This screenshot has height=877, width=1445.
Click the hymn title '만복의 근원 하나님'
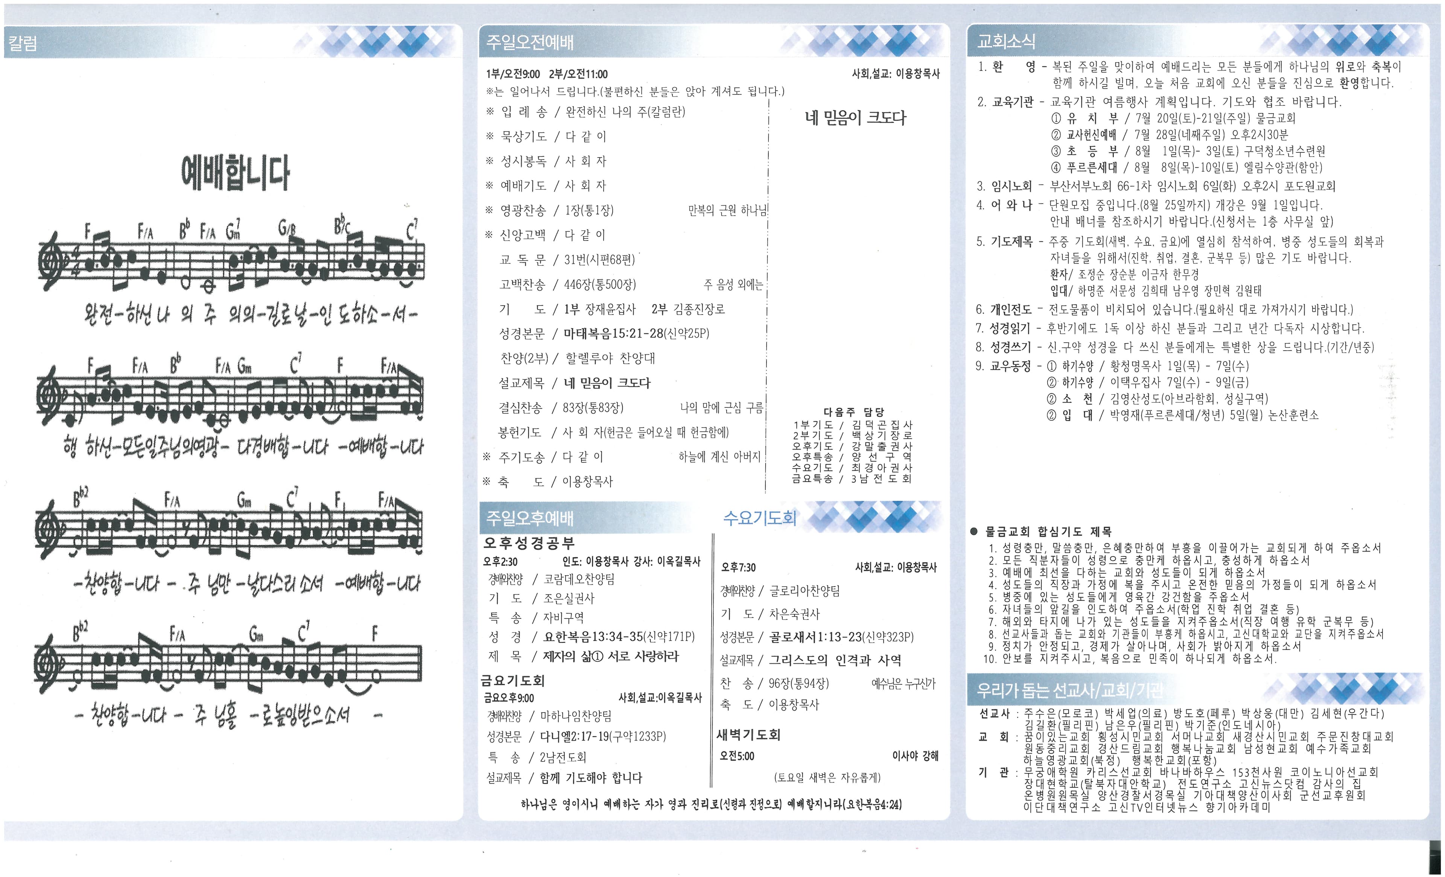click(x=727, y=210)
